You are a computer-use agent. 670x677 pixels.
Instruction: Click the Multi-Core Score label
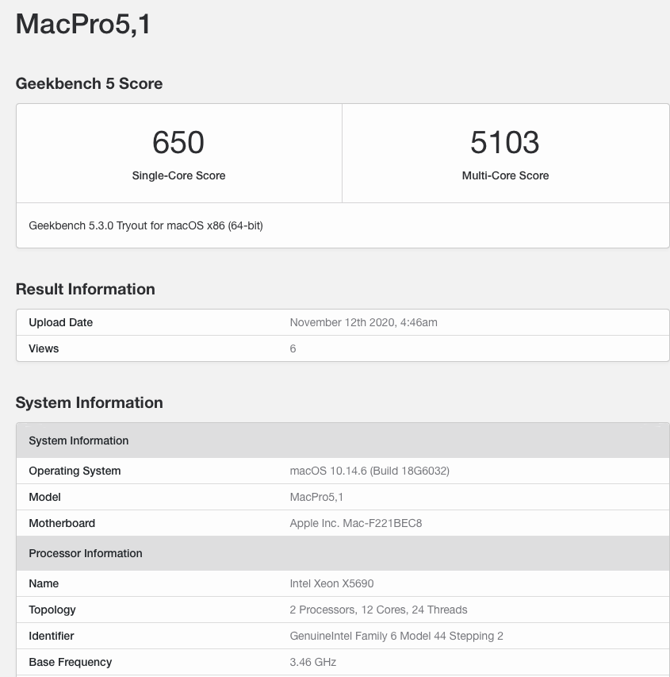click(x=505, y=175)
